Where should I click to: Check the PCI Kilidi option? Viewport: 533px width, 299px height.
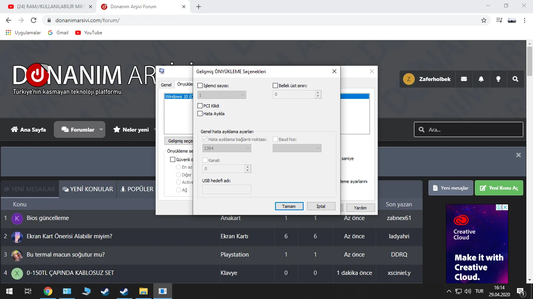coord(200,106)
